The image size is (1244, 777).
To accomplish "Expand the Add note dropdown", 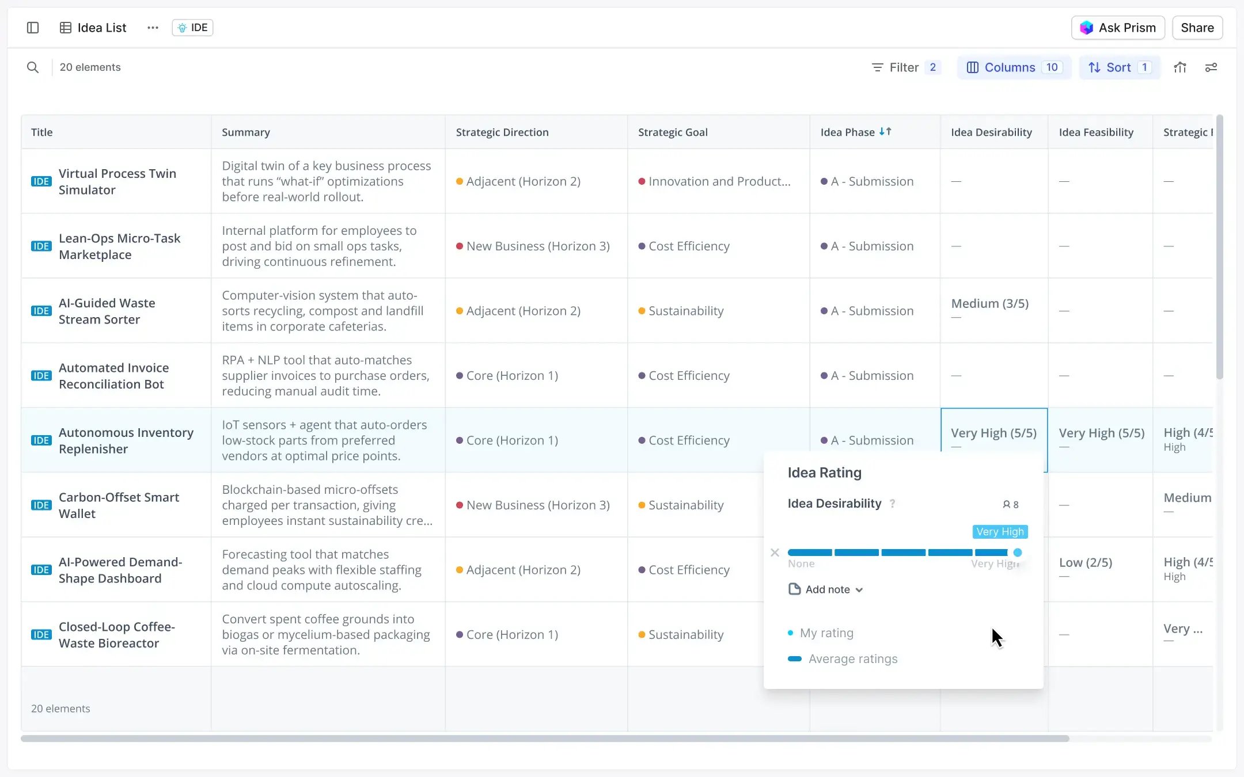I will click(x=826, y=589).
